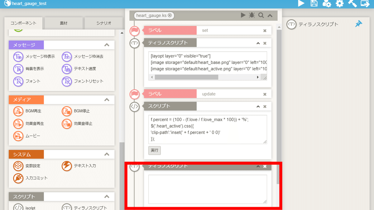Select the テキスト速度 component
This screenshot has height=210, width=374.
(x=79, y=69)
